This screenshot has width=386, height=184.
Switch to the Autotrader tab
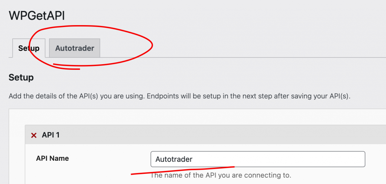click(x=75, y=48)
